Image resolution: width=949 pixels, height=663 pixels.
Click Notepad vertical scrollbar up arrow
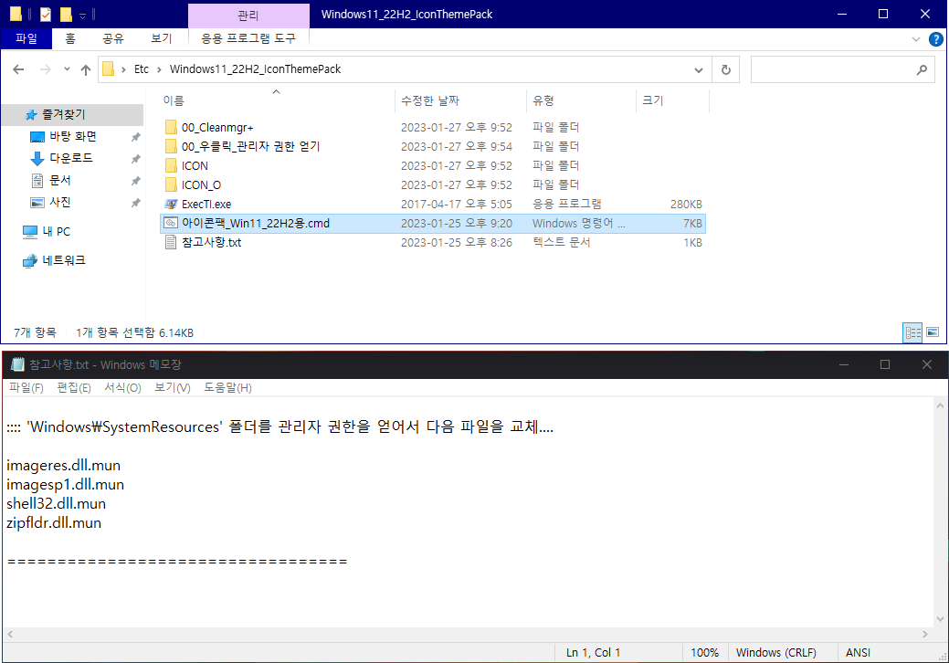pos(940,405)
